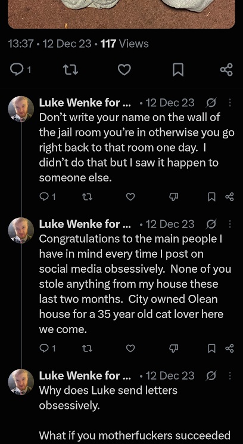Open replies on the main tweet
243x444 pixels.
point(20,70)
